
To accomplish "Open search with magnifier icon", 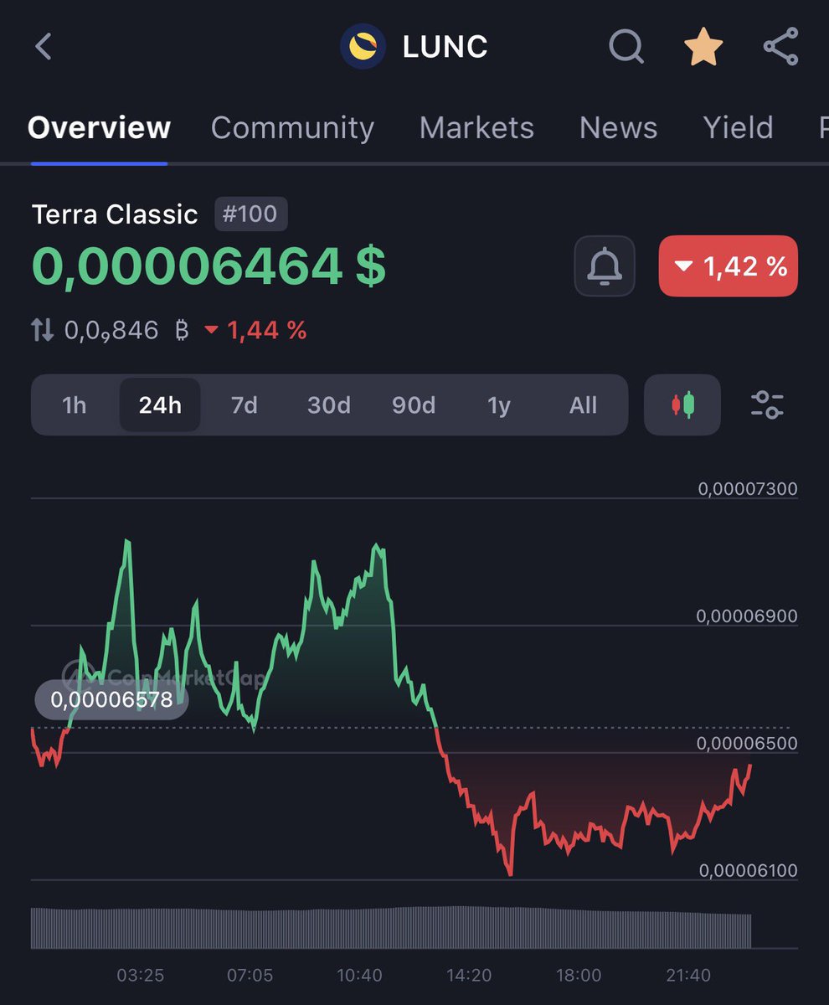I will (626, 47).
